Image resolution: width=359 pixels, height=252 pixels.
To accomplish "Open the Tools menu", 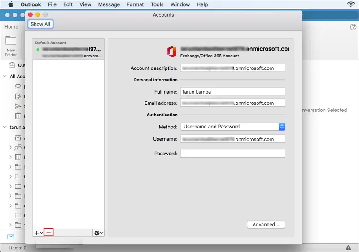I will pyautogui.click(x=157, y=4).
